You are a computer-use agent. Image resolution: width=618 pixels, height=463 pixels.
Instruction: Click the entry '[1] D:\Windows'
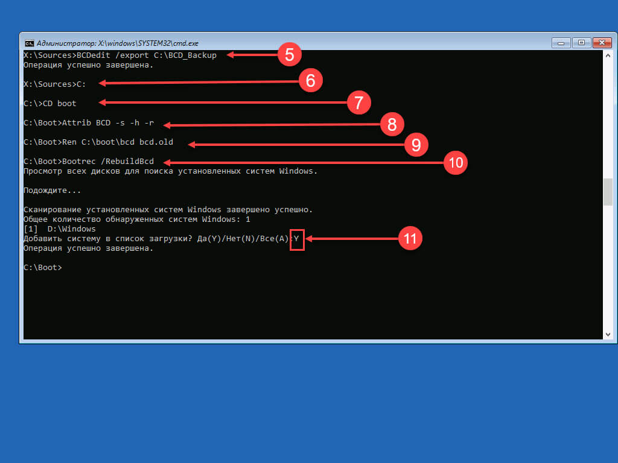pyautogui.click(x=60, y=228)
